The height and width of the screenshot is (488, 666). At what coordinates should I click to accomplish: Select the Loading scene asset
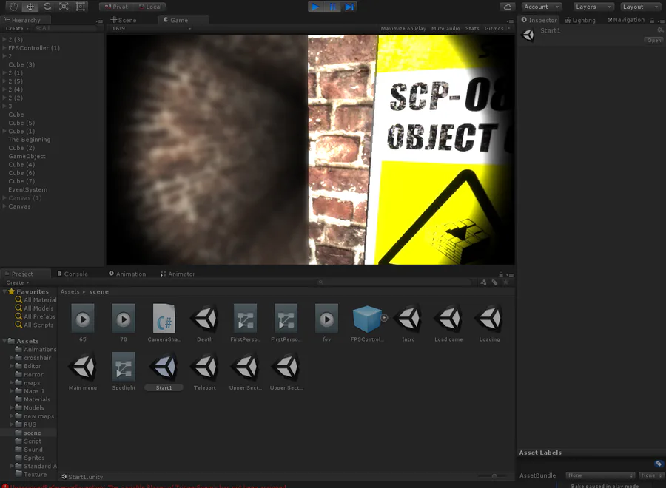click(x=489, y=322)
